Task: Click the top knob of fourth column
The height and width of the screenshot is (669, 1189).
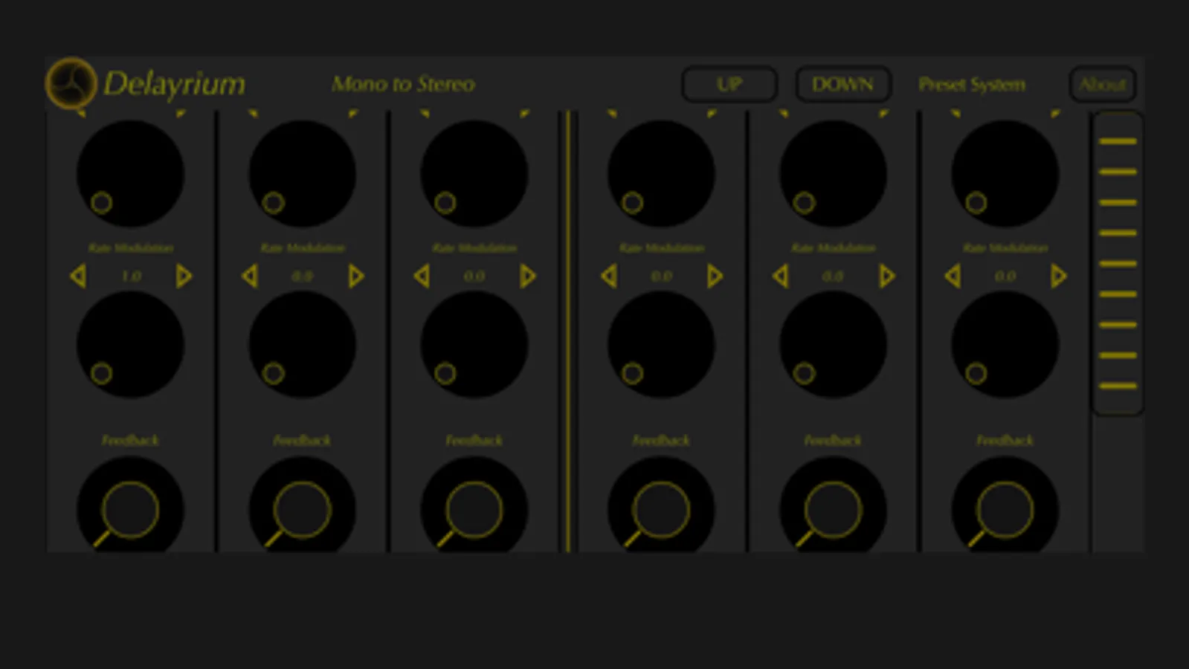Action: [x=661, y=174]
